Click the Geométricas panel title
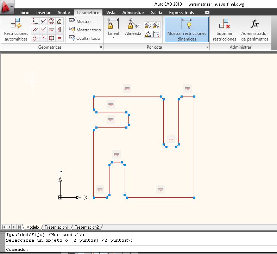Viewport: 277px width, 254px height. [x=50, y=47]
